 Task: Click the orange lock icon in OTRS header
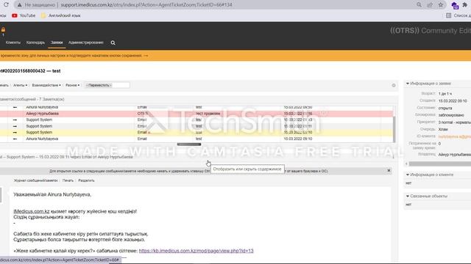(3, 29)
